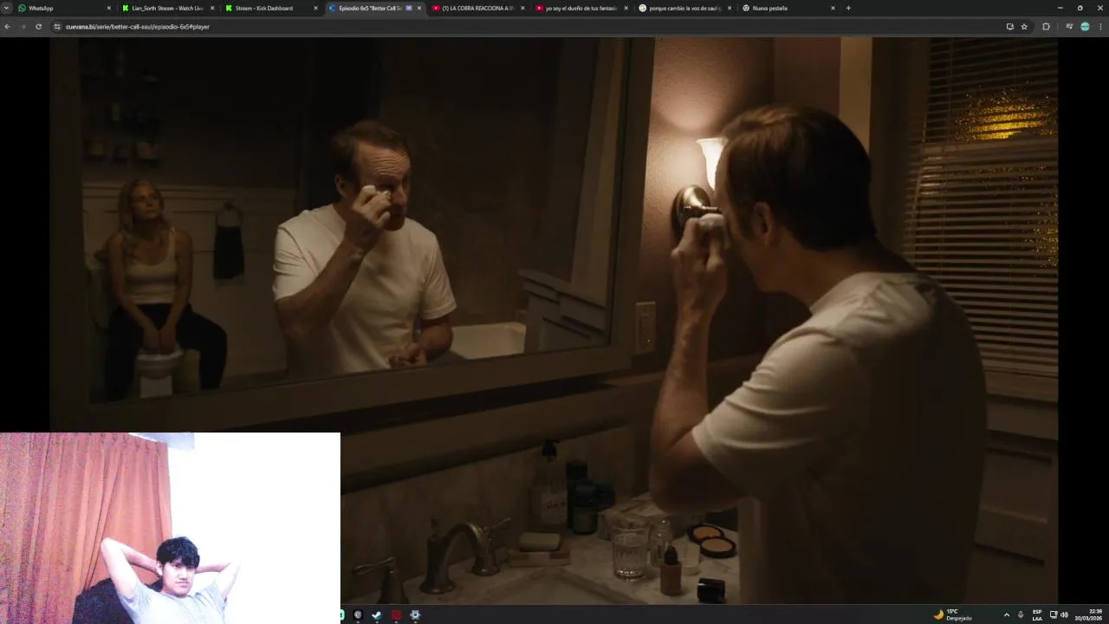The image size is (1109, 624).
Task: Close the Lian_Sorth Stream tab
Action: tap(212, 8)
